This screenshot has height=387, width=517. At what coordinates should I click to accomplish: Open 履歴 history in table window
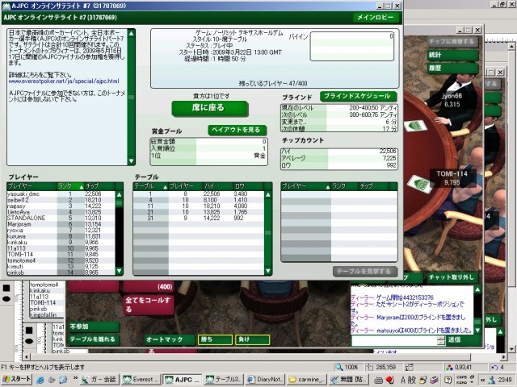coord(452,68)
